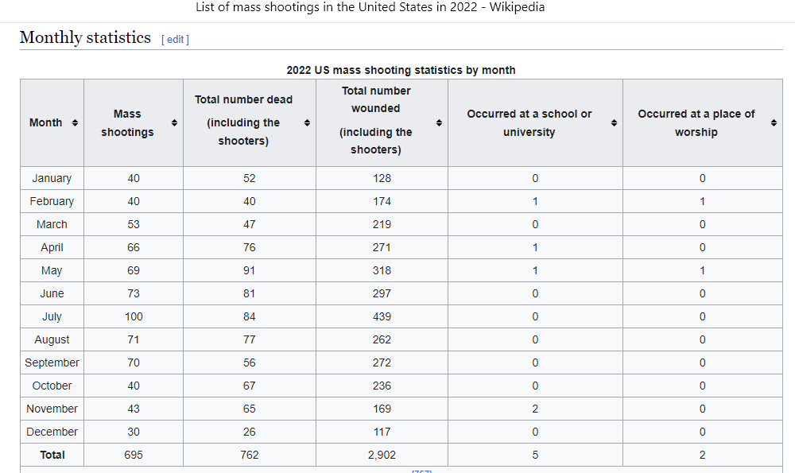Click the table caption title
This screenshot has height=473, width=795.
tap(401, 70)
